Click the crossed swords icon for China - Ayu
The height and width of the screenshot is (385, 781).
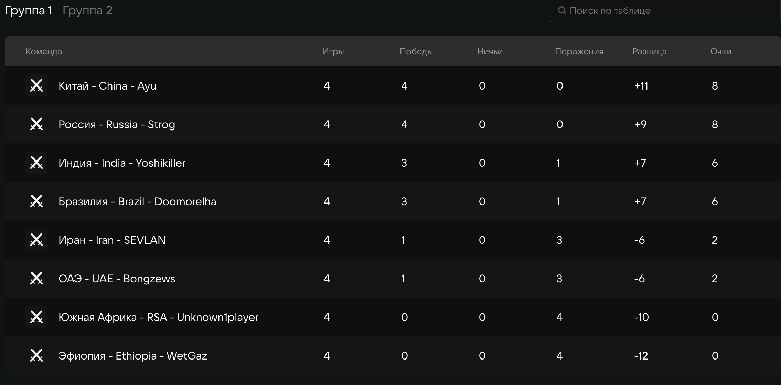click(x=36, y=85)
